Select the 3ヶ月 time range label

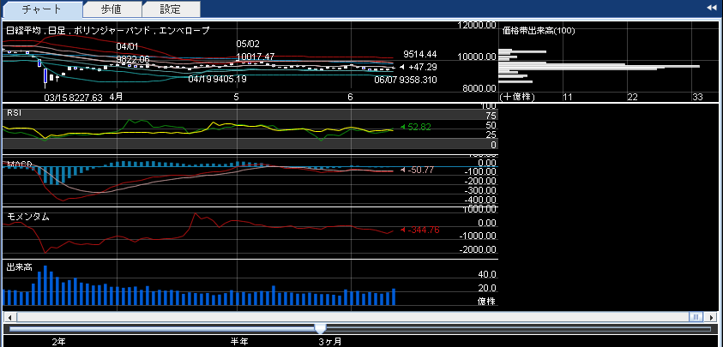330,341
